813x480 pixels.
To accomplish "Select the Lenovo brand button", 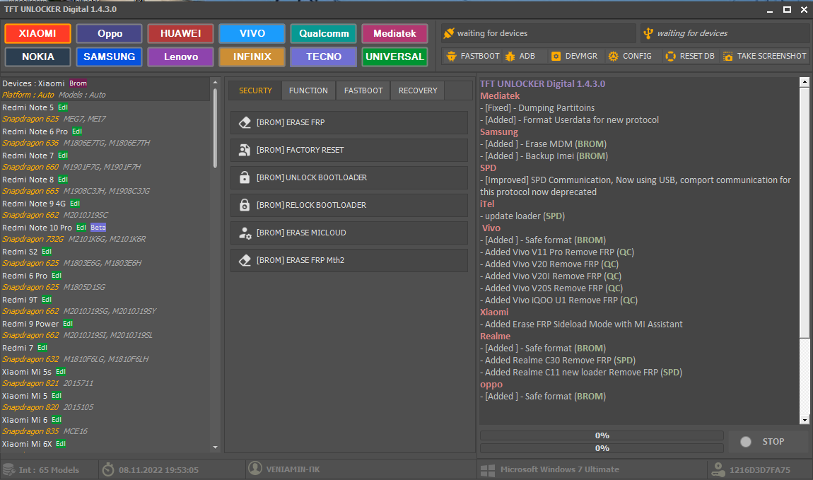I will click(180, 57).
